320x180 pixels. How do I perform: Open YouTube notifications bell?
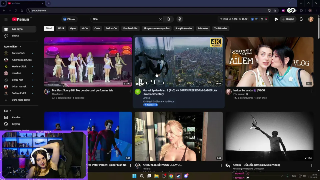tap(301, 19)
